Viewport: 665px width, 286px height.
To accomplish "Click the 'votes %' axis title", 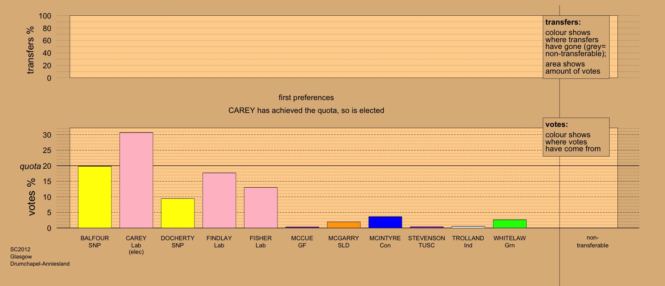I will click(x=31, y=197).
